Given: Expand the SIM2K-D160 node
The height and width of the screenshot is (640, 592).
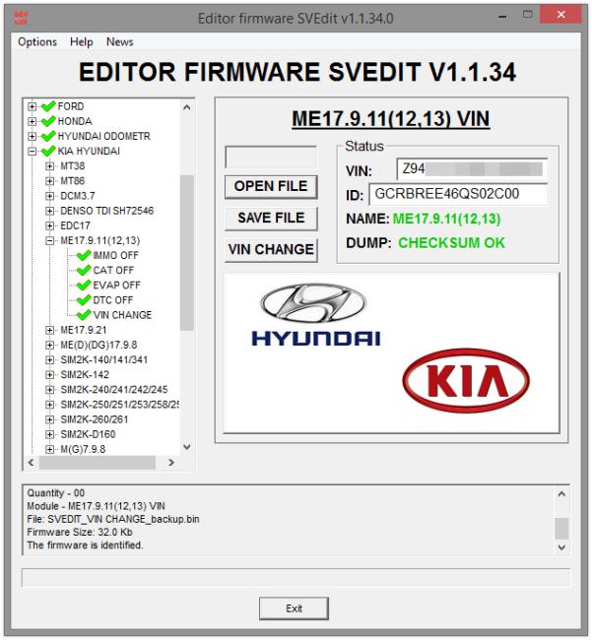Looking at the screenshot, I should [x=50, y=434].
